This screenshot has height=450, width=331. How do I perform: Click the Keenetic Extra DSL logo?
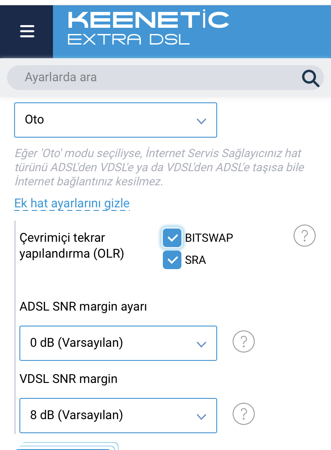point(148,28)
